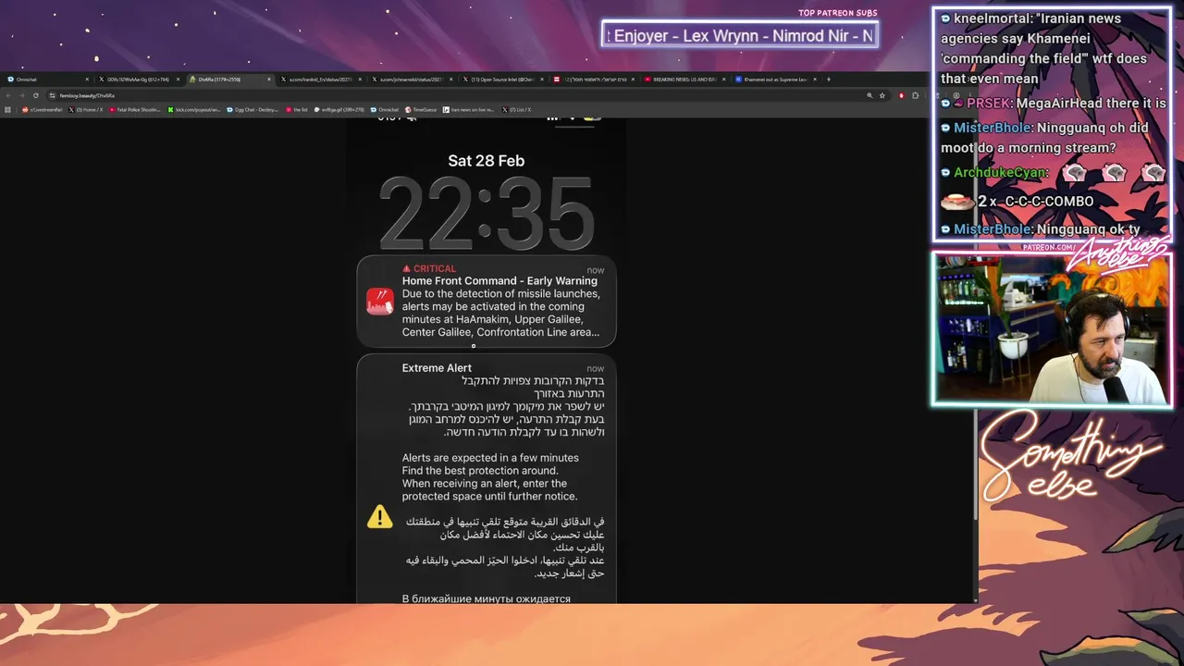Open 'the list' bookmark
The width and height of the screenshot is (1184, 666).
297,109
